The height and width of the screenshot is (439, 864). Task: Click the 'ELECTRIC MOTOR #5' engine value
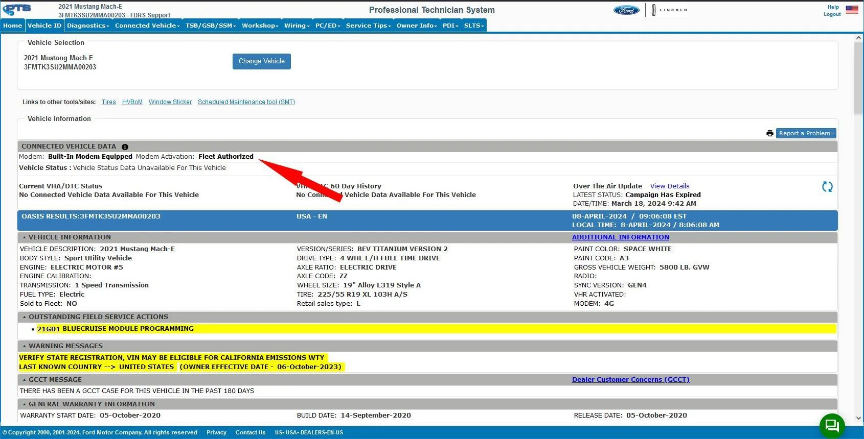[87, 267]
